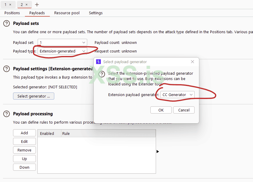Expand the Payload type Extension-generated dropdown

tap(63, 51)
